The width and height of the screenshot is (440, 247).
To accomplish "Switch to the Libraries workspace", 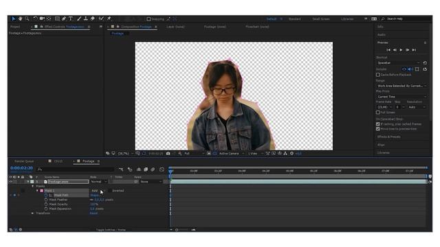I will click(x=347, y=19).
